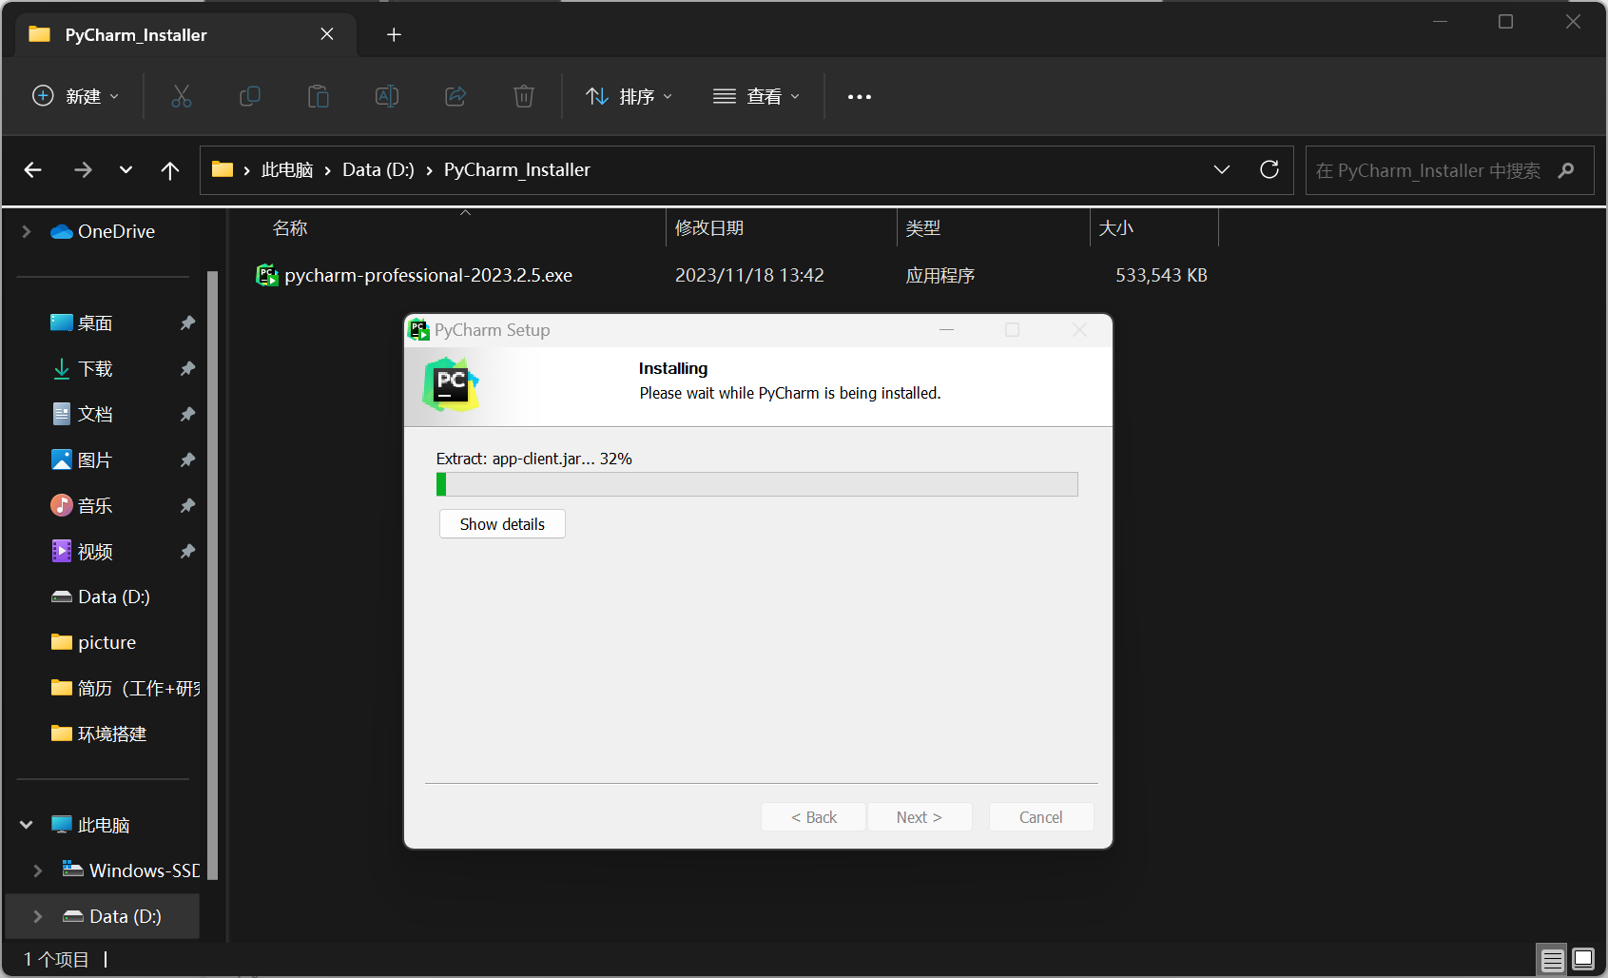The image size is (1608, 978).
Task: Navigate up one level using the up arrow
Action: click(169, 169)
